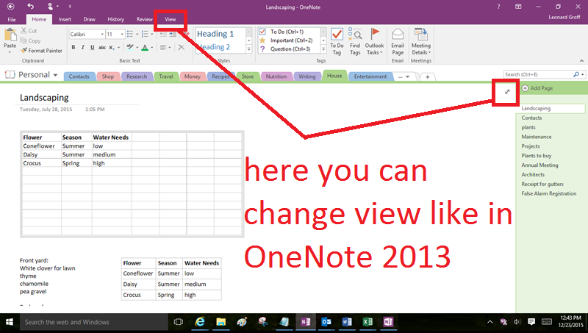Expand the Styles gallery
Screen dimensions: 588x333
(248, 49)
